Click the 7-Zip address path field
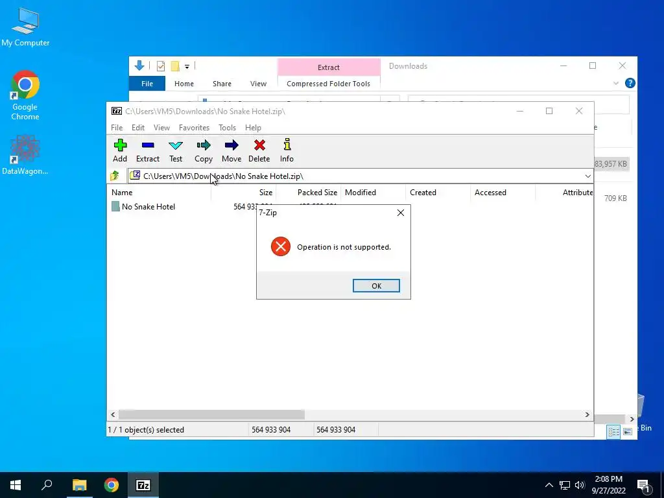The height and width of the screenshot is (498, 664). tap(360, 176)
